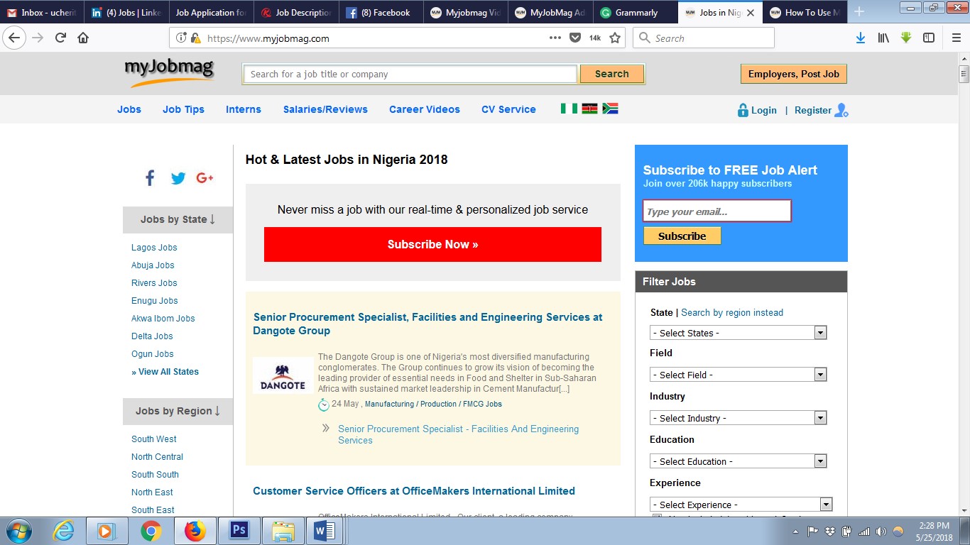
Task: Switch to the Inbox Gmail tab
Action: pyautogui.click(x=42, y=12)
